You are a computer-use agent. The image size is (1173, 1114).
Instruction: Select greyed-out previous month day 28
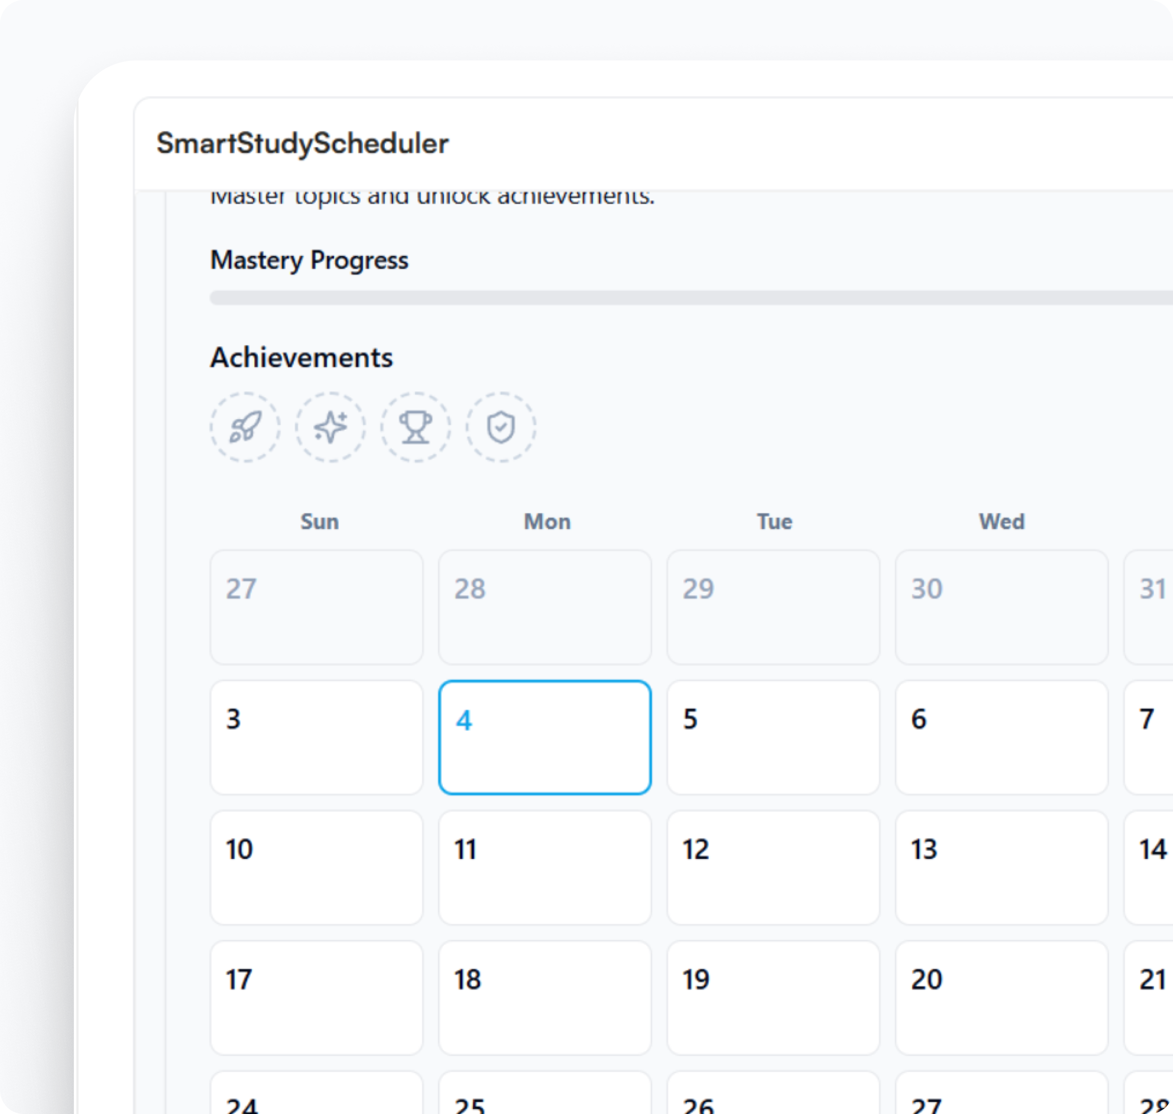(545, 607)
